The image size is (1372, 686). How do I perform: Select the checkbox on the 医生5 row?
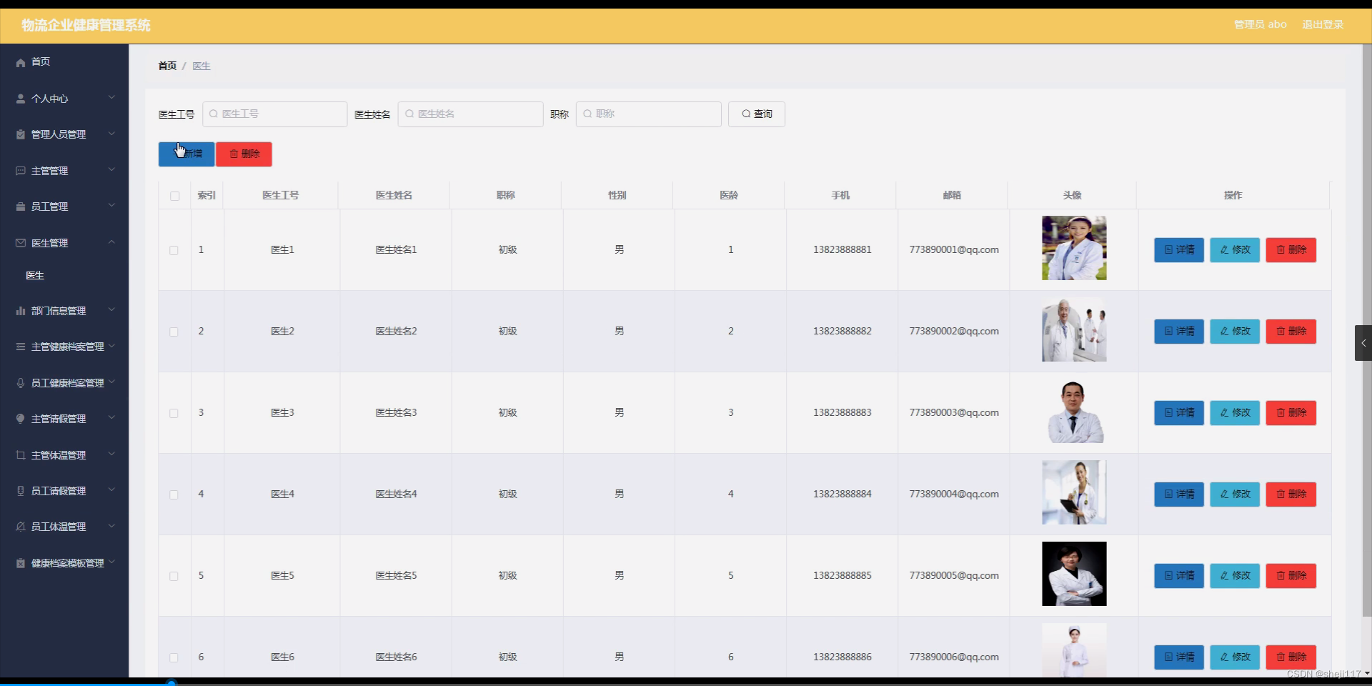click(x=174, y=575)
